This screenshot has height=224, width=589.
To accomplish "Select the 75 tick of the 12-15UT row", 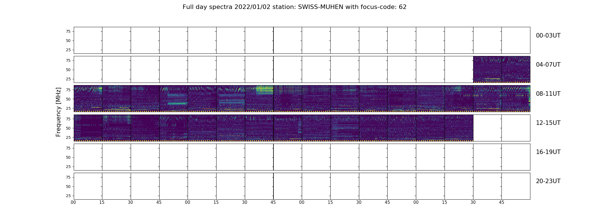I will click(68, 119).
